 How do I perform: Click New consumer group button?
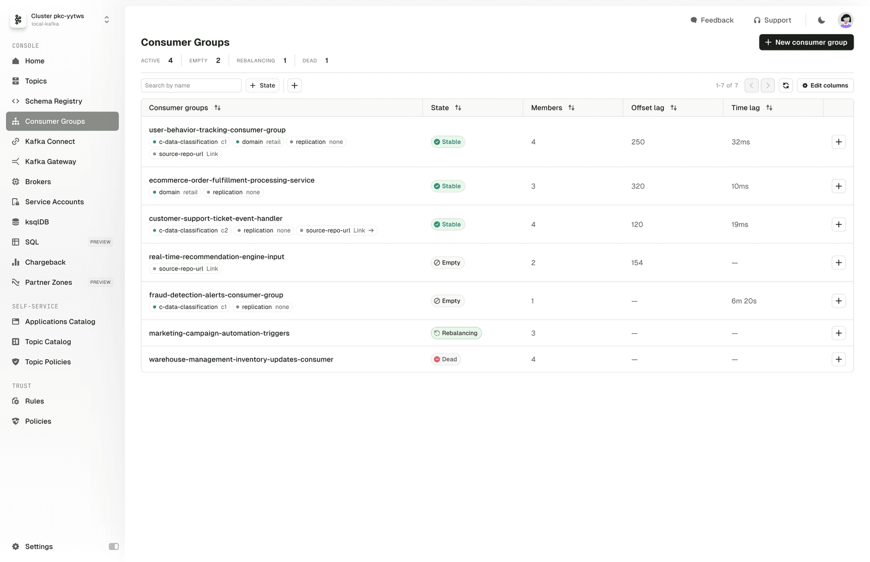(806, 42)
